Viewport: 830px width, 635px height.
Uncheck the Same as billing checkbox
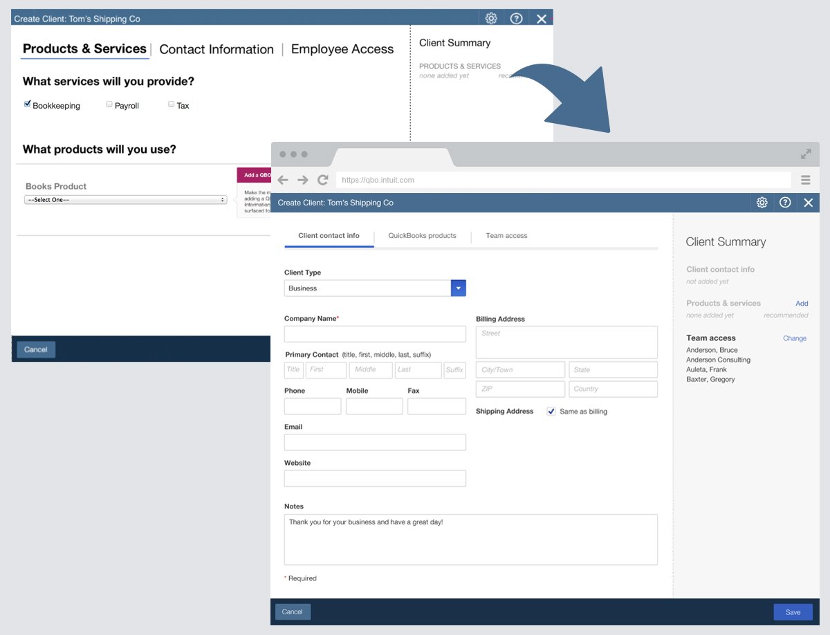[551, 412]
